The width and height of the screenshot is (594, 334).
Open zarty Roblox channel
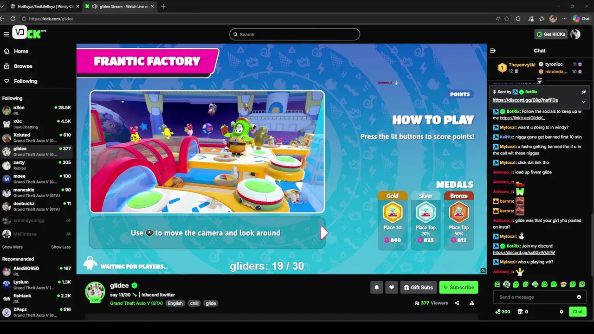[x=37, y=165]
